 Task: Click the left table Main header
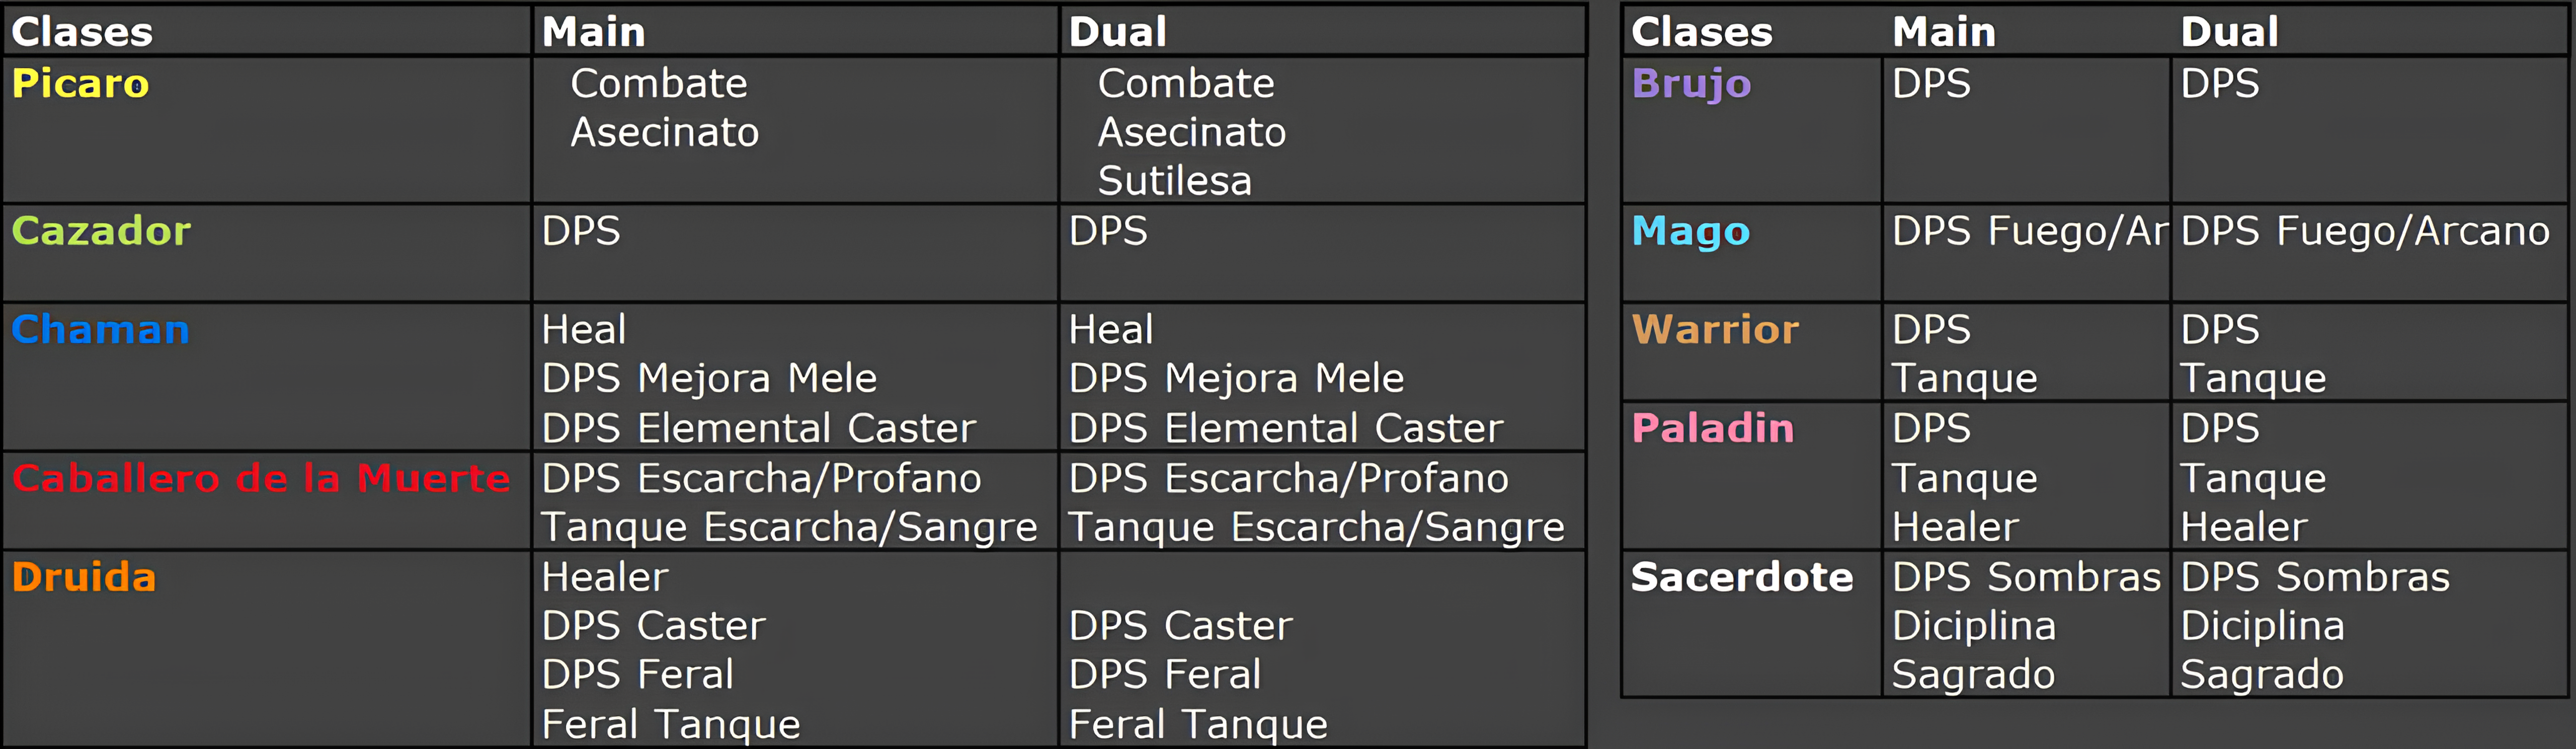coord(593,32)
